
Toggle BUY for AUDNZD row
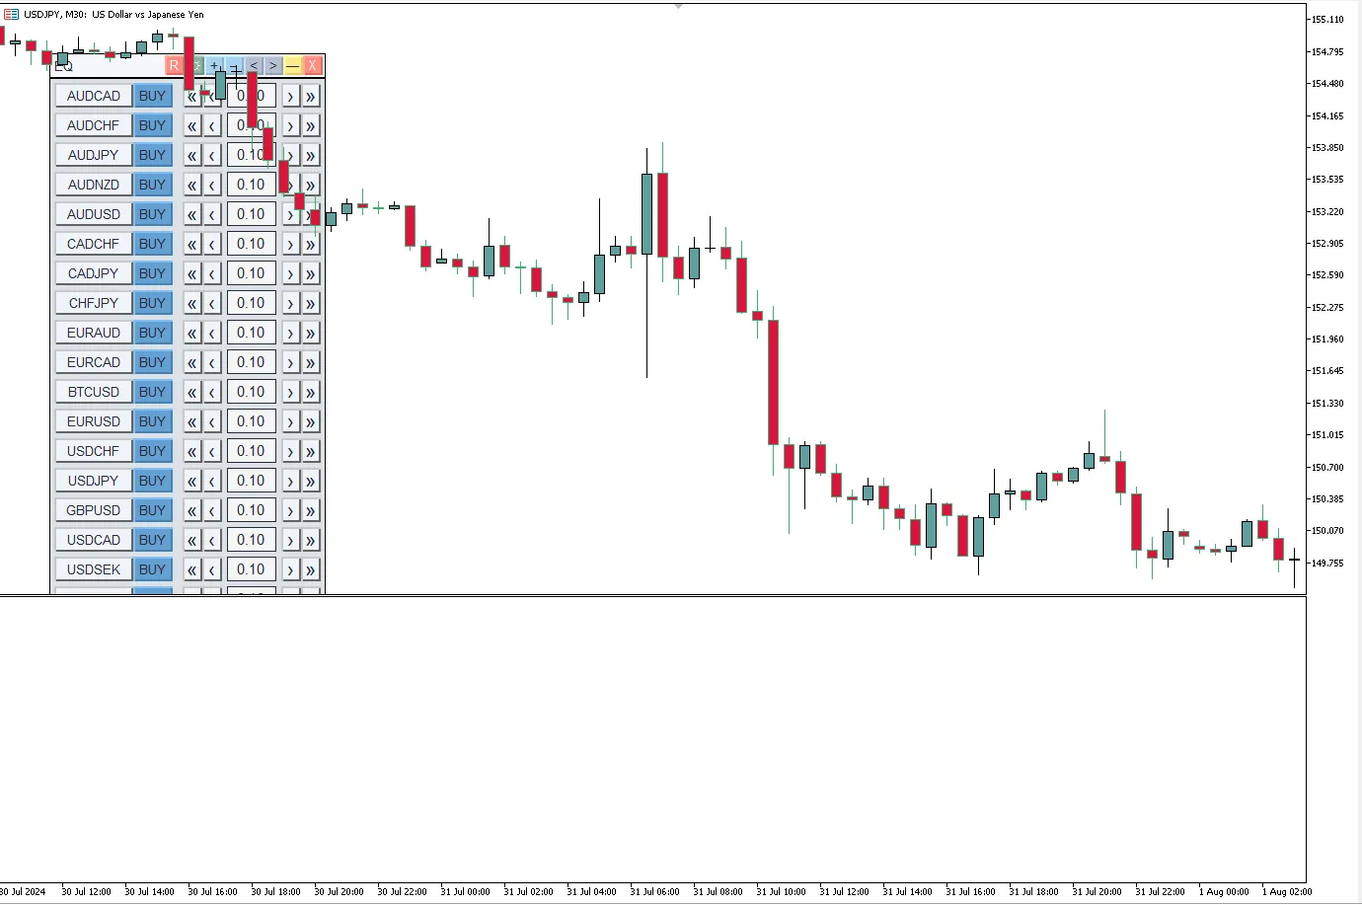(152, 185)
